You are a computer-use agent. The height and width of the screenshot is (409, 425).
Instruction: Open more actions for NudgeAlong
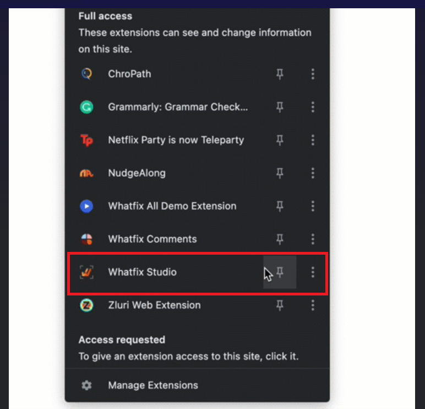click(x=313, y=173)
